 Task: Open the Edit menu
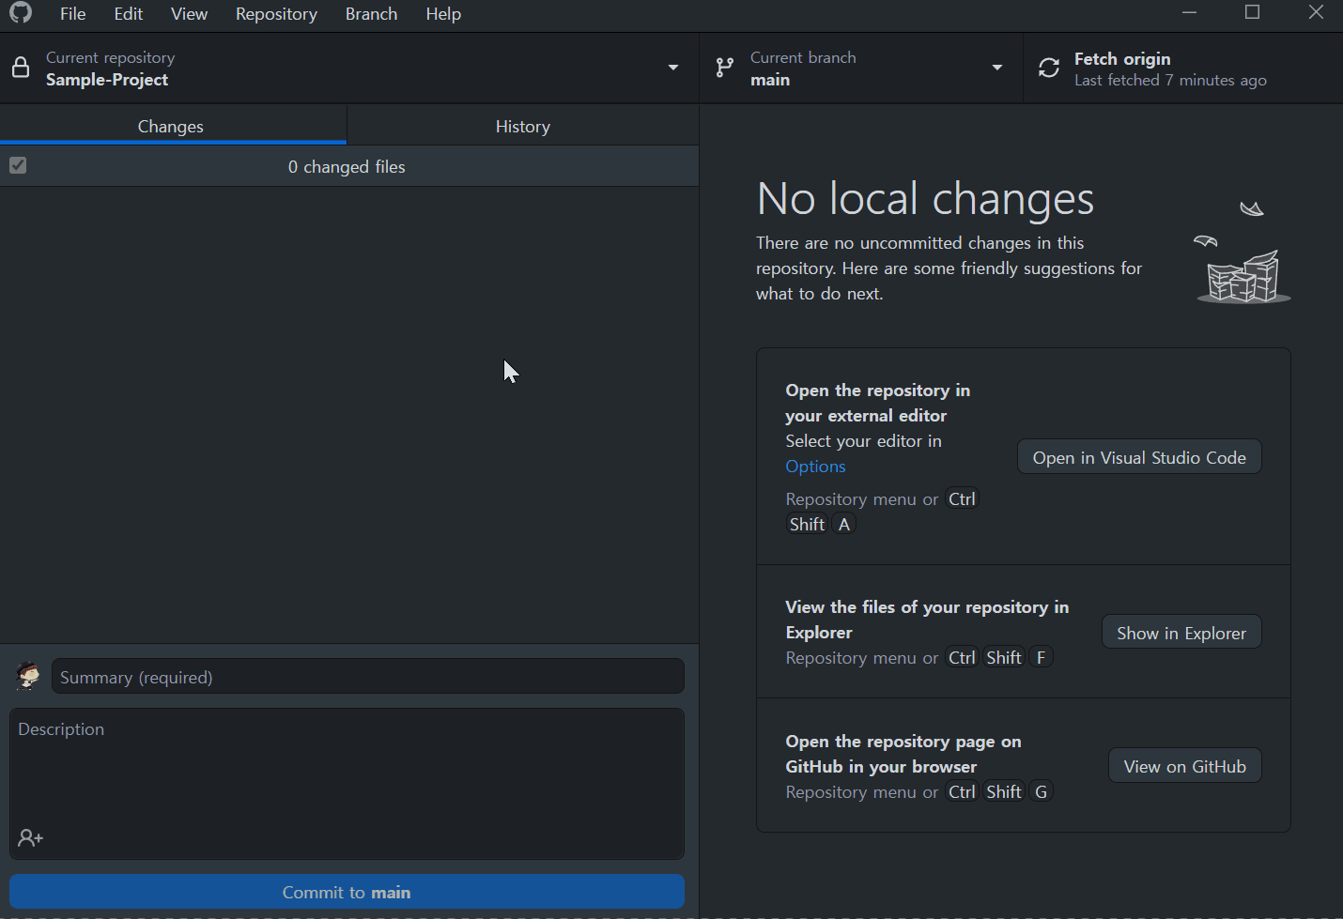[129, 14]
